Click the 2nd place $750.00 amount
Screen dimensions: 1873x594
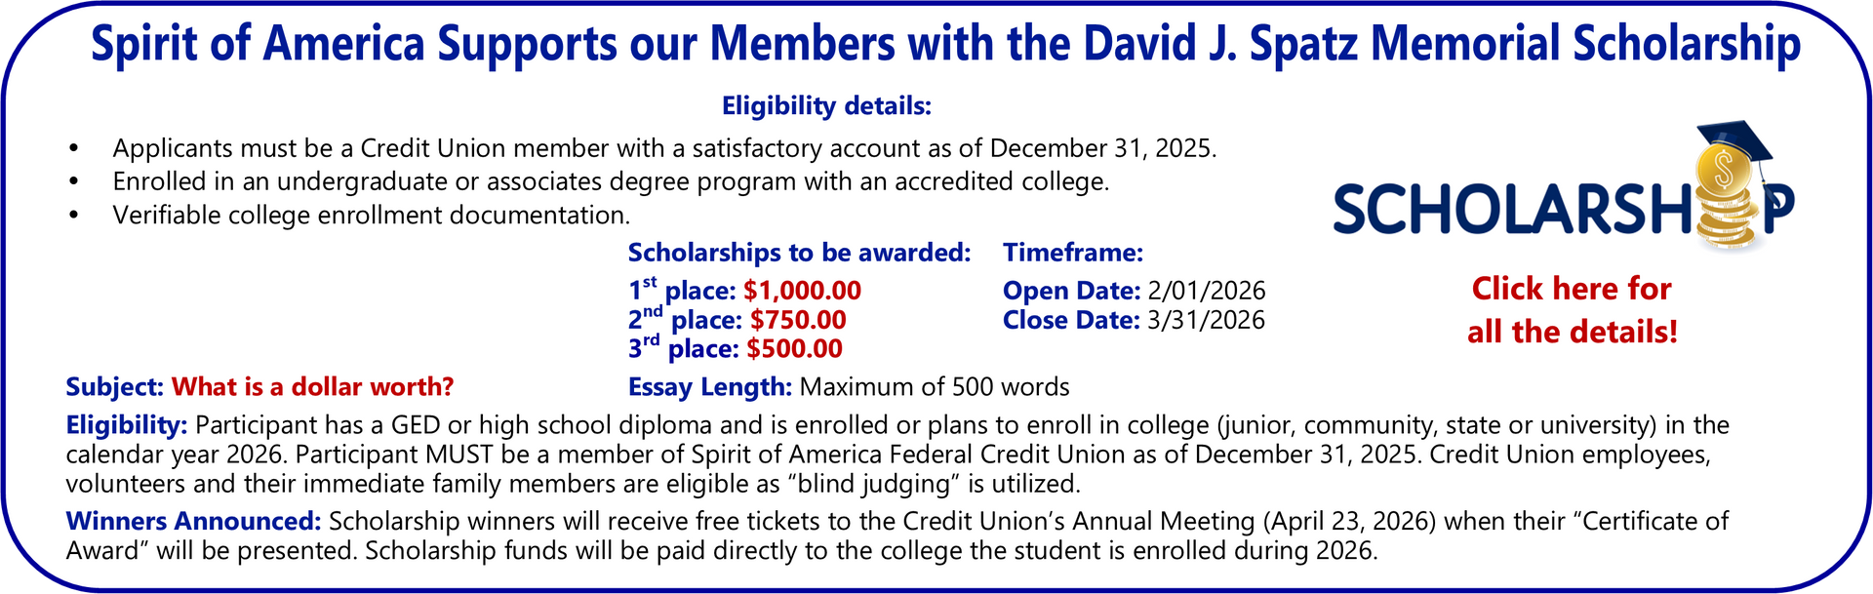(x=797, y=320)
